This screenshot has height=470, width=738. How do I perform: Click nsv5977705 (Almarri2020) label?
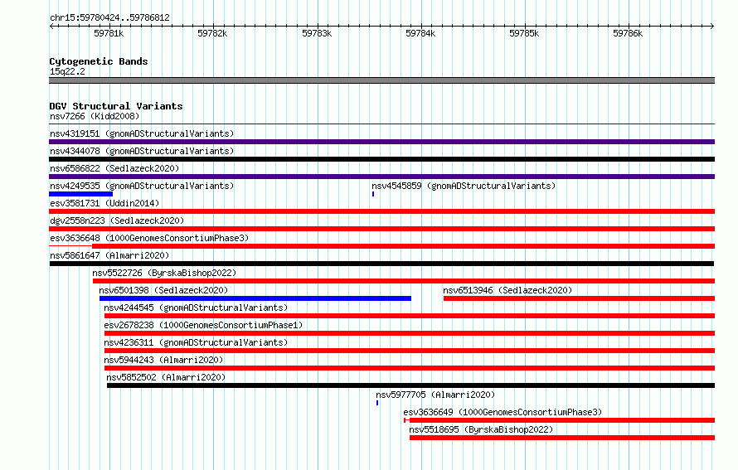tap(435, 395)
